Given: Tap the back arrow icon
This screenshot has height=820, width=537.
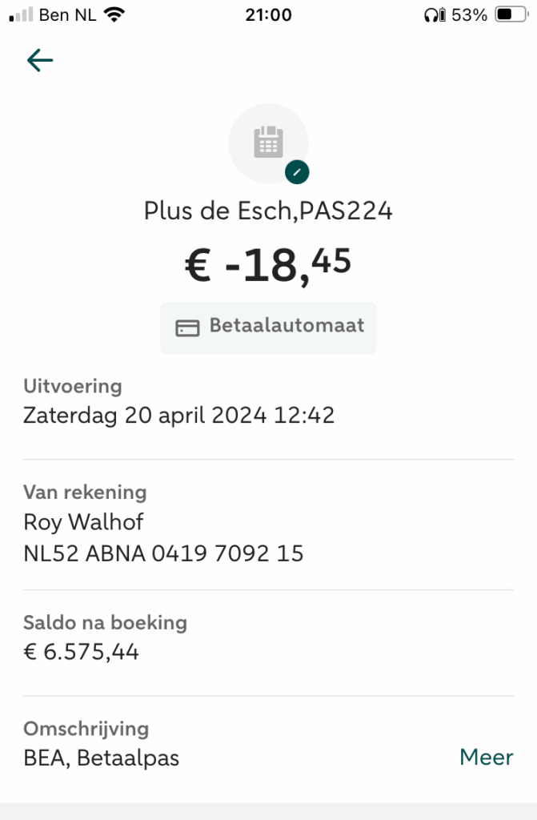Looking at the screenshot, I should coord(39,60).
